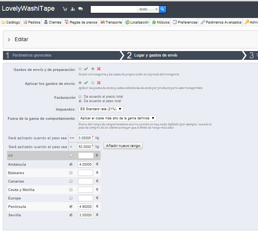Click the blue search magnifier button

click(x=163, y=9)
